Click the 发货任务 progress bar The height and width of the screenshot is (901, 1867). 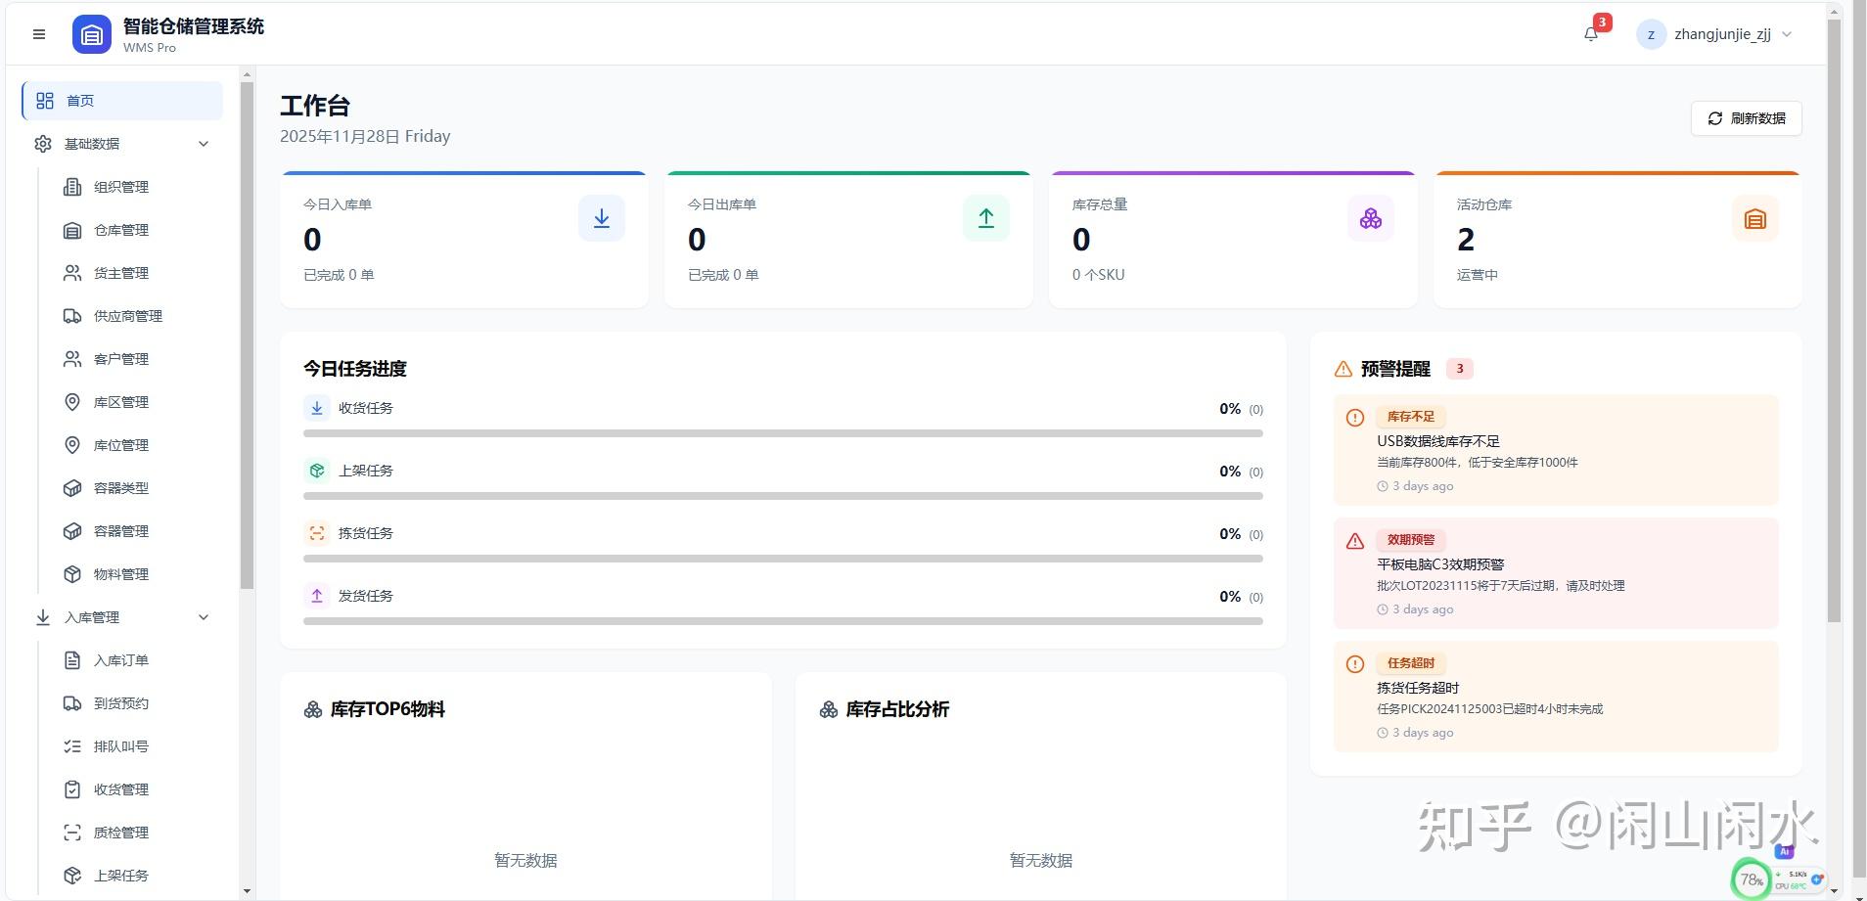(783, 621)
